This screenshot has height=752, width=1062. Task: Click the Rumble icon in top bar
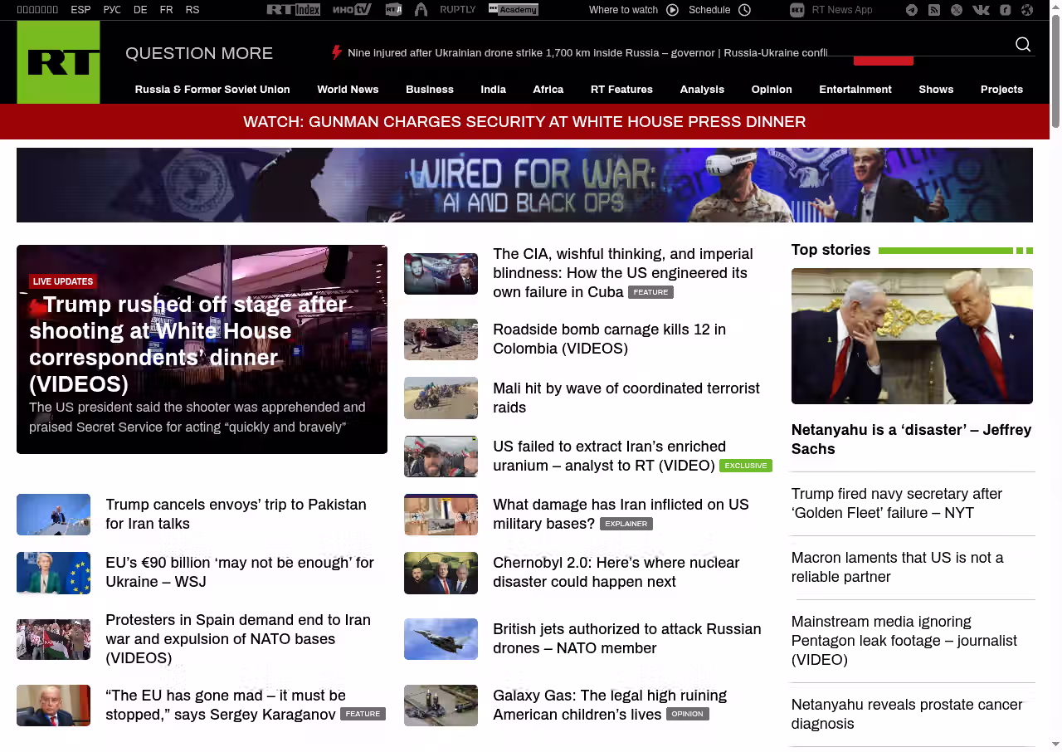click(x=1005, y=10)
